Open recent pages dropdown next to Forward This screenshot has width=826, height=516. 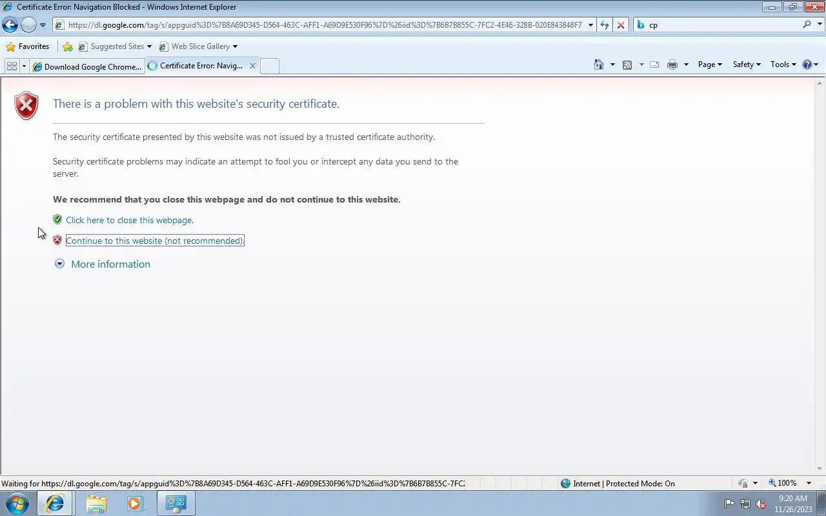(43, 25)
